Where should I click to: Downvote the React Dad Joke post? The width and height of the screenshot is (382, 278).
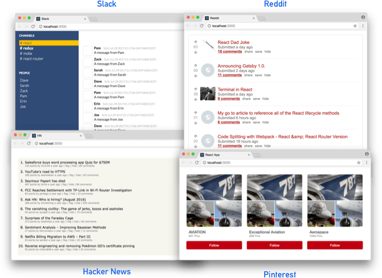(x=195, y=52)
